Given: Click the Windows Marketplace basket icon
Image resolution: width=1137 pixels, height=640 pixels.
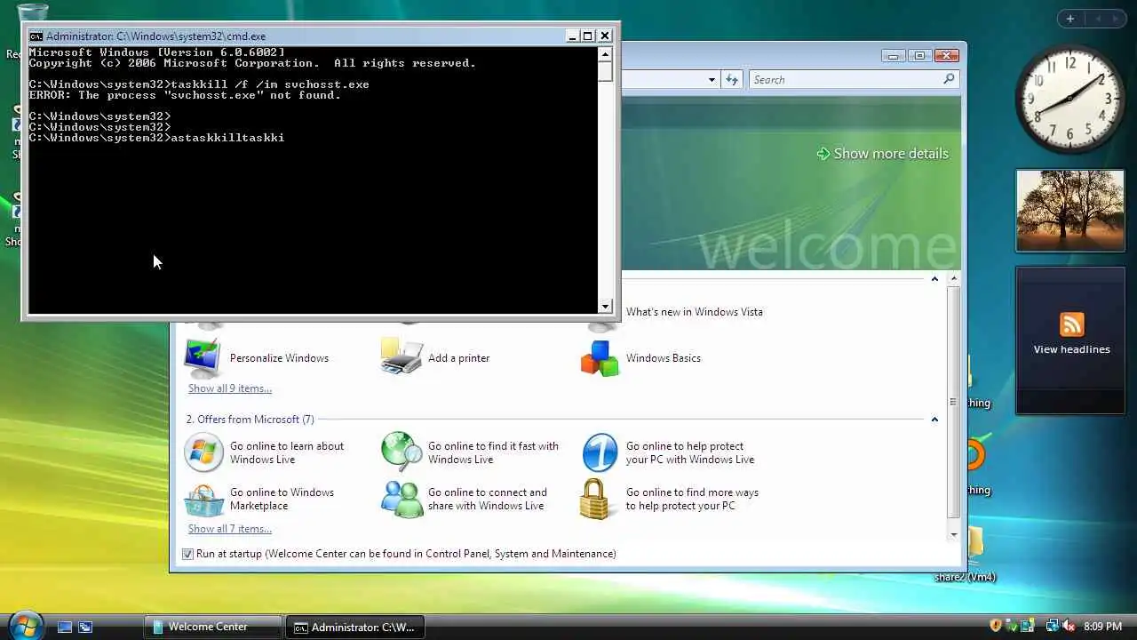Looking at the screenshot, I should point(203,500).
